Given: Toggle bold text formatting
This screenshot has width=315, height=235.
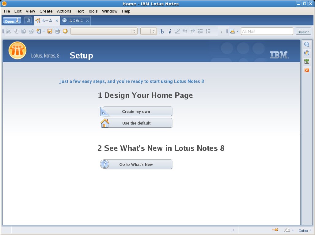Looking at the screenshot, I should (162, 31).
